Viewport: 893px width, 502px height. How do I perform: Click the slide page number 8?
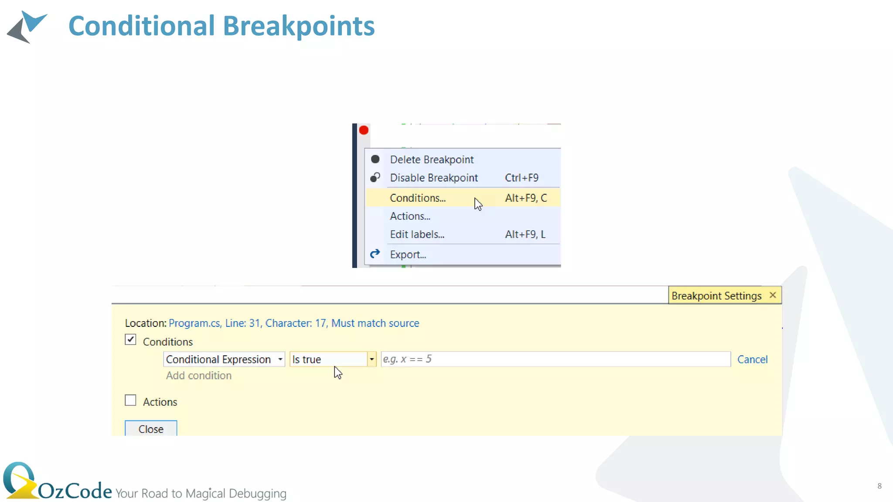(879, 486)
